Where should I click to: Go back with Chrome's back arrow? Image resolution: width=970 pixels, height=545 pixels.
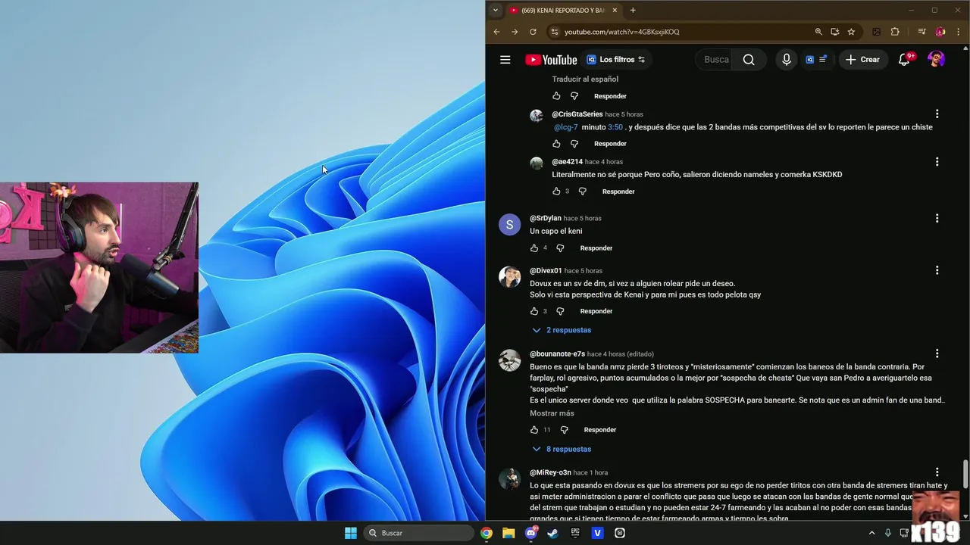pos(497,32)
